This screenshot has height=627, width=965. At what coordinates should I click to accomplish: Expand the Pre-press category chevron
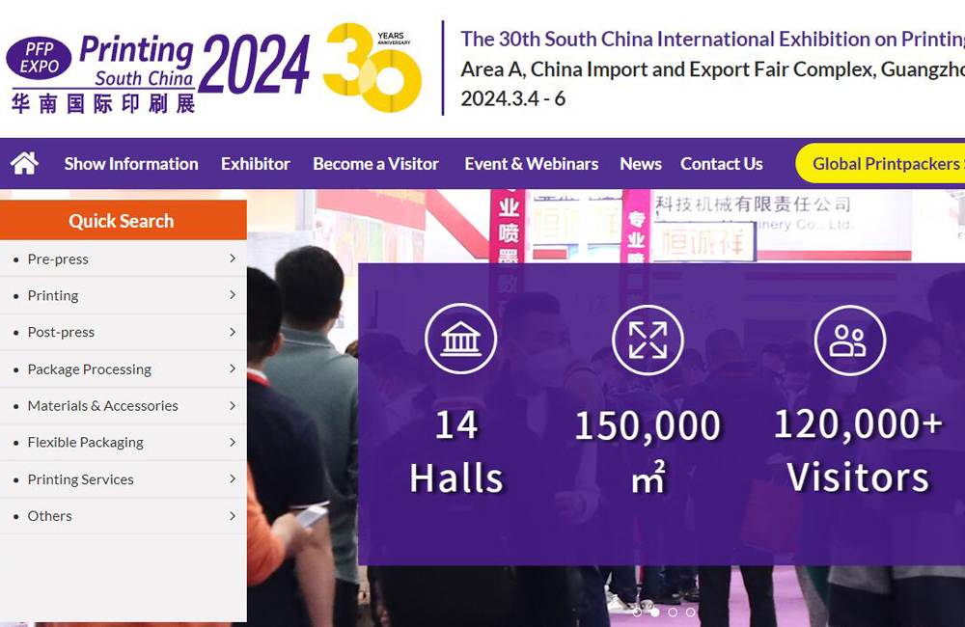click(x=233, y=259)
